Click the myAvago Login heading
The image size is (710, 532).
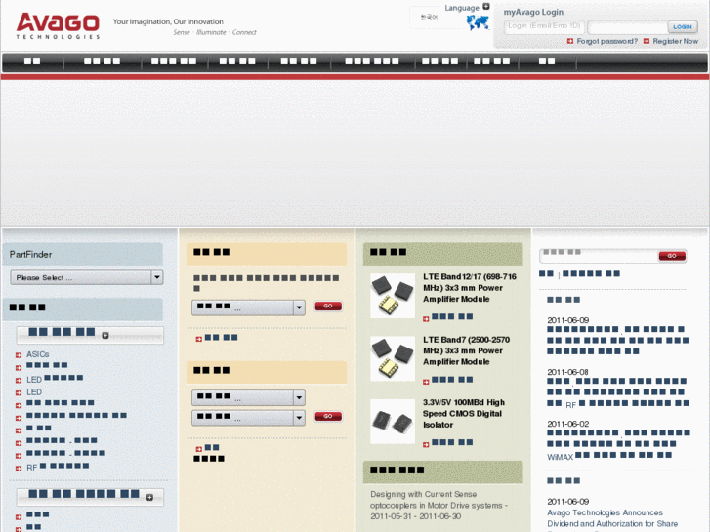(x=533, y=13)
